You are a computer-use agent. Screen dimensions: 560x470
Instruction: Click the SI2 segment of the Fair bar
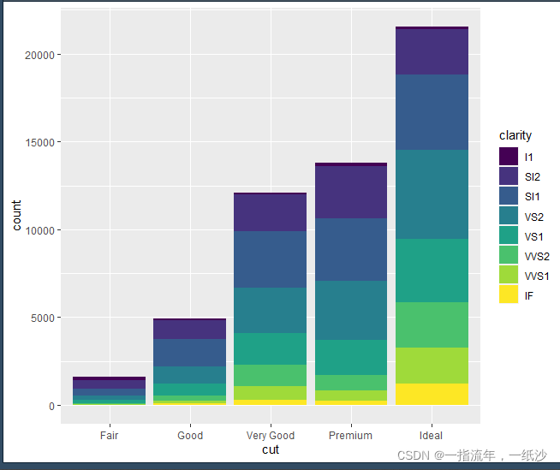(x=109, y=384)
